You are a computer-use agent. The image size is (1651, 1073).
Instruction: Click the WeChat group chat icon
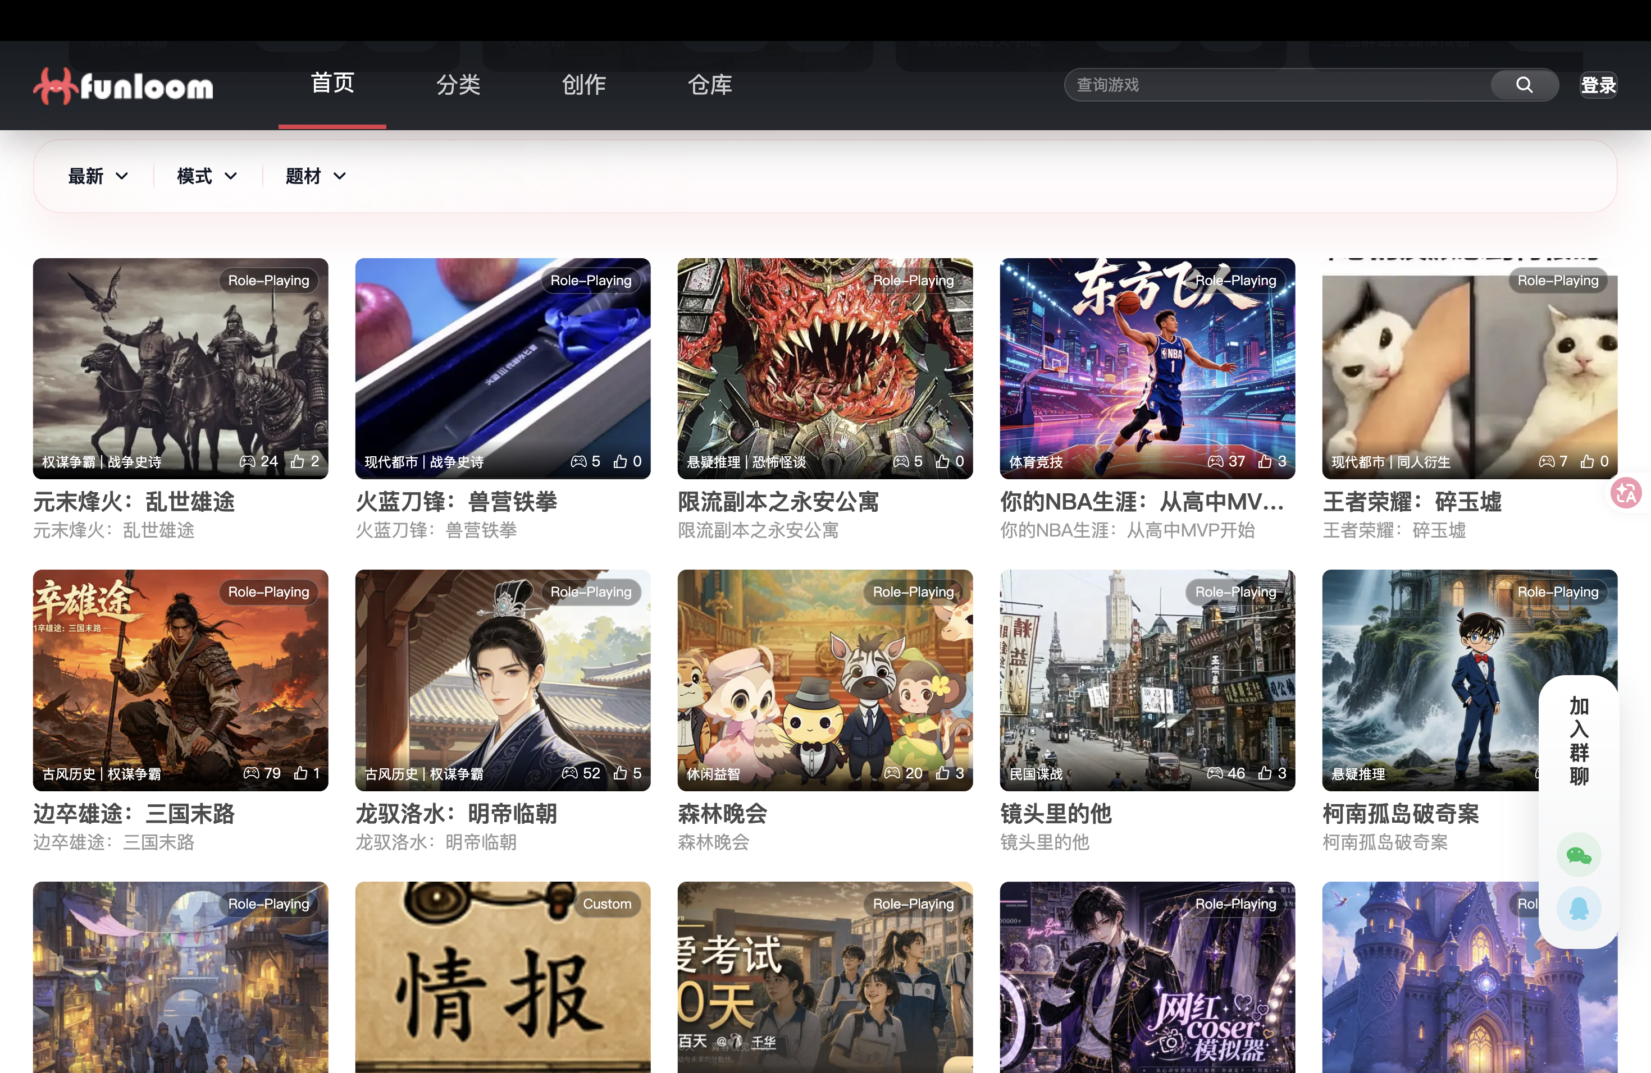(1578, 855)
